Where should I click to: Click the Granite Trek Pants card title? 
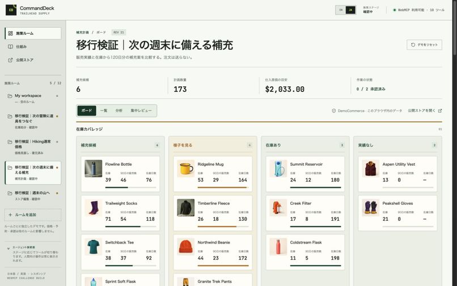(214, 281)
